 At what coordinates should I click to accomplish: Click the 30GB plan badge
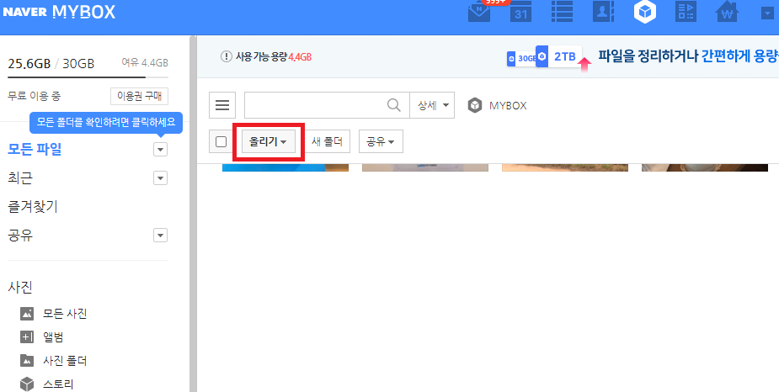pos(521,59)
